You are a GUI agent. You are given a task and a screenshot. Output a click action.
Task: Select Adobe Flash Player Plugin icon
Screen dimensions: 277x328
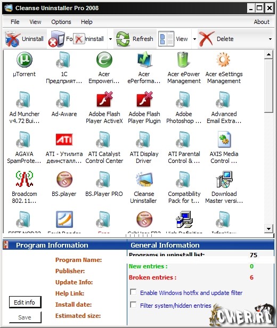pos(144,100)
